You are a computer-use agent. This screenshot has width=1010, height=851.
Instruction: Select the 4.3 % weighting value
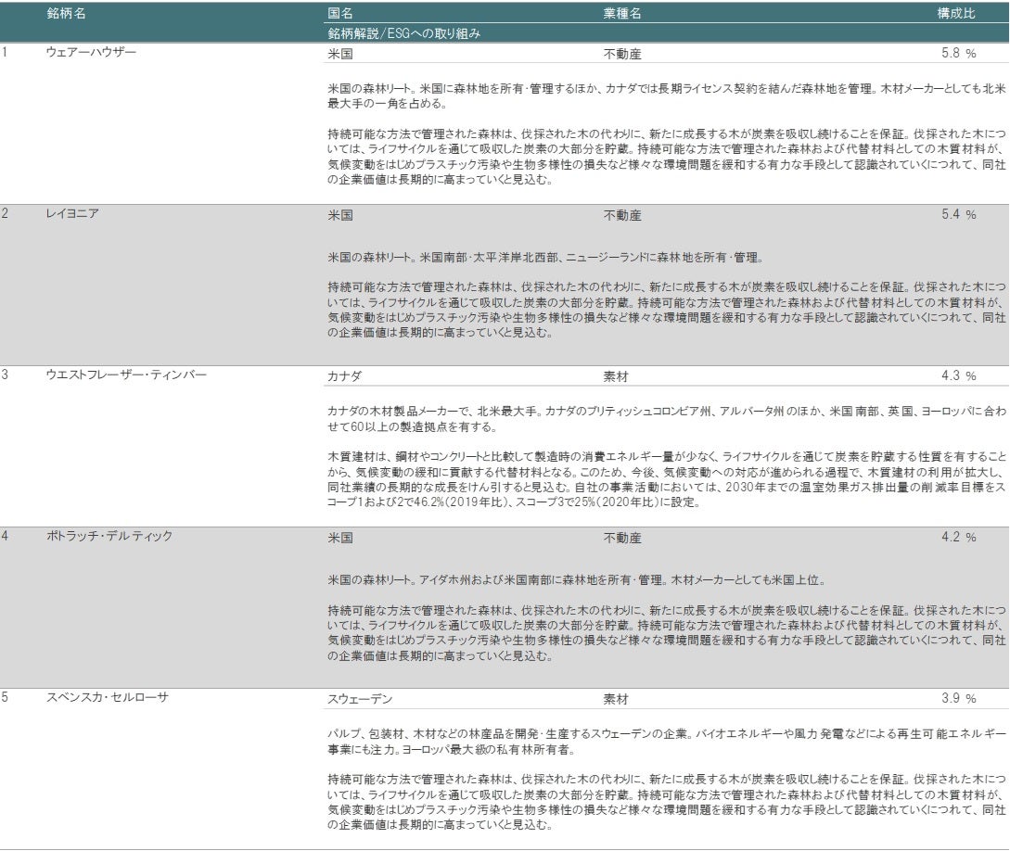pos(958,376)
